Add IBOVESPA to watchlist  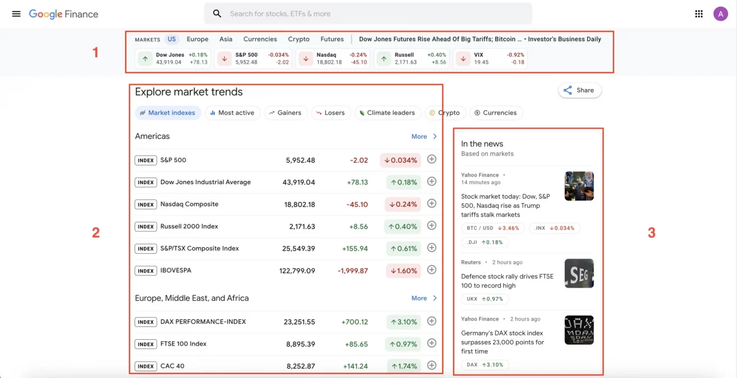pos(431,270)
